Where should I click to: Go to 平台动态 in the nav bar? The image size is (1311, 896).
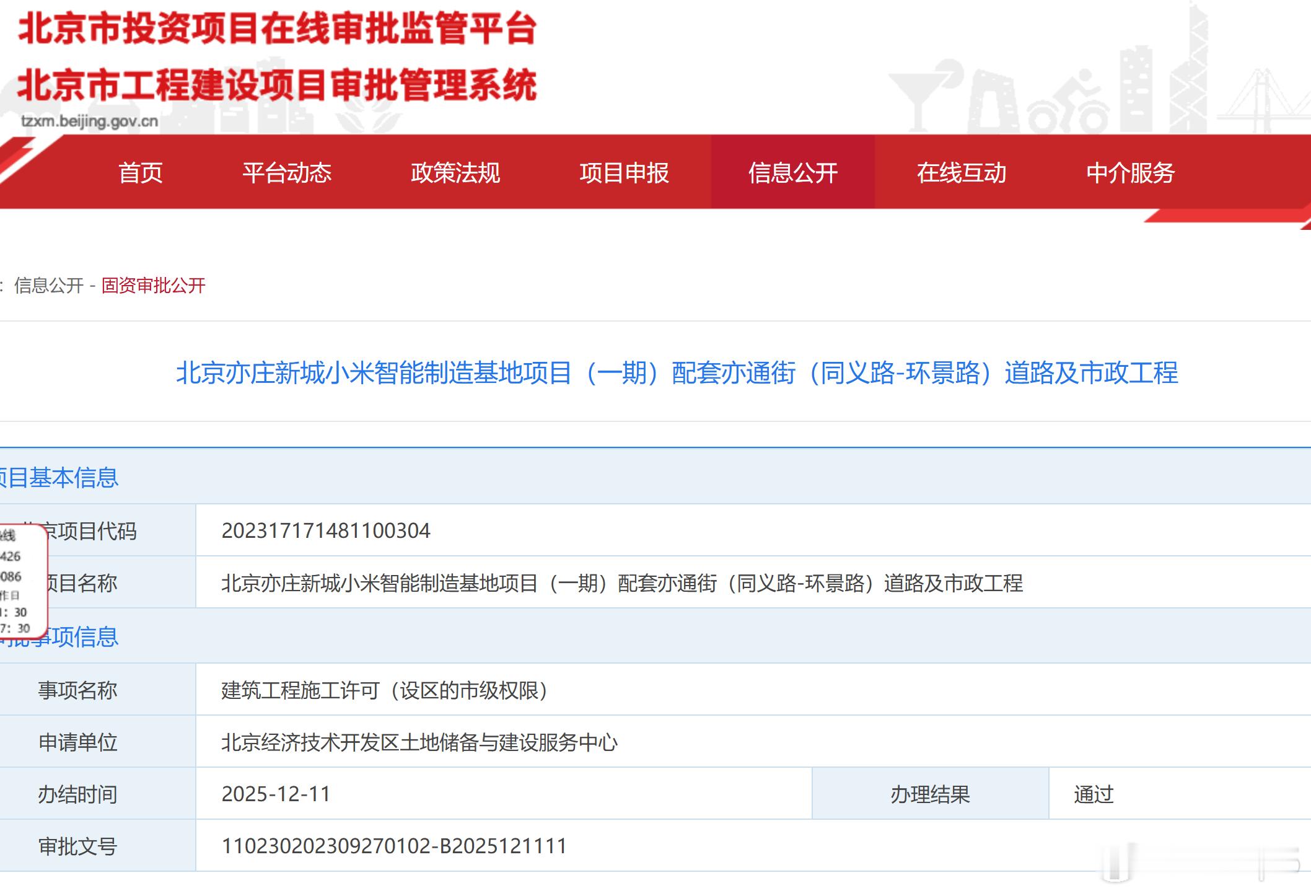[287, 173]
